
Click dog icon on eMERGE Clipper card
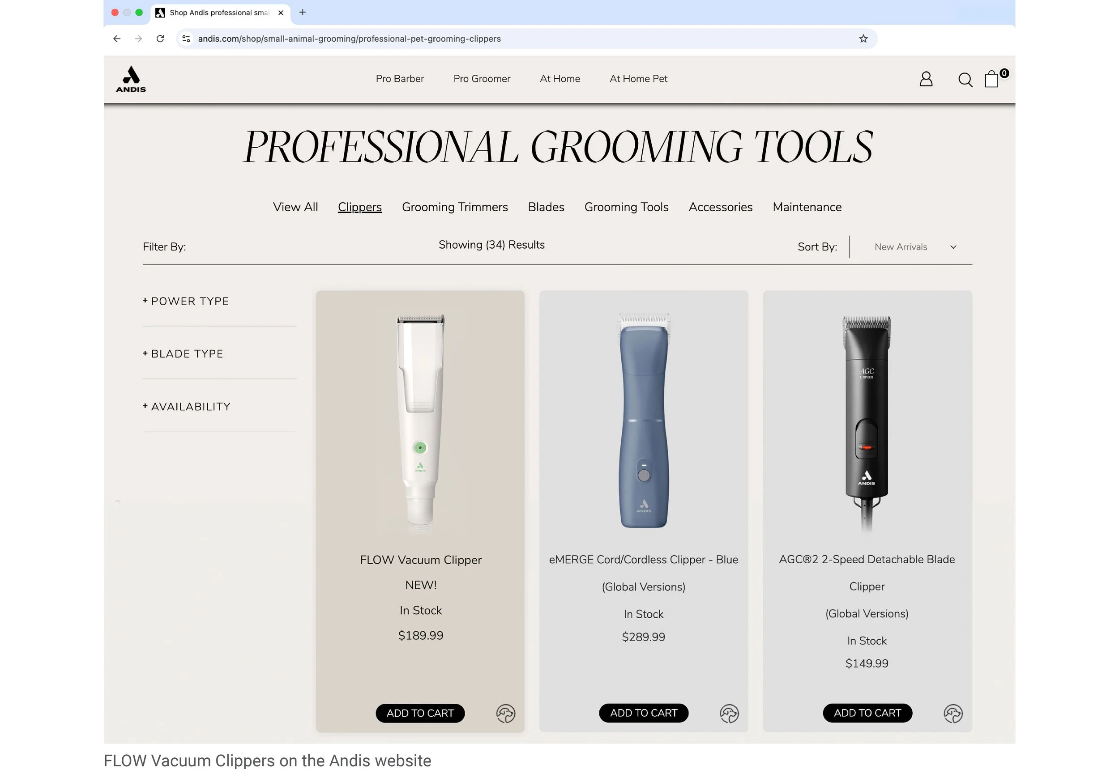tap(729, 713)
